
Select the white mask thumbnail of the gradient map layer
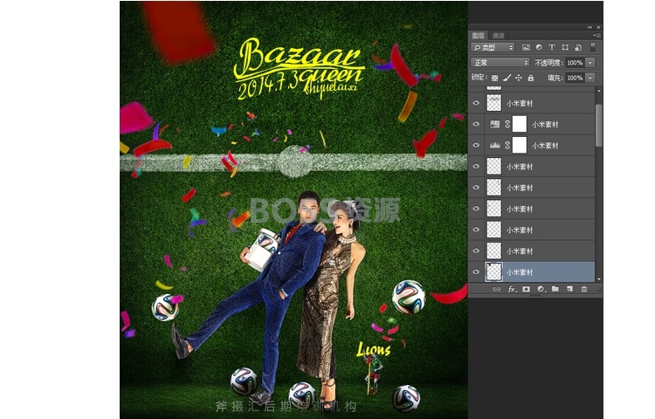pos(520,124)
